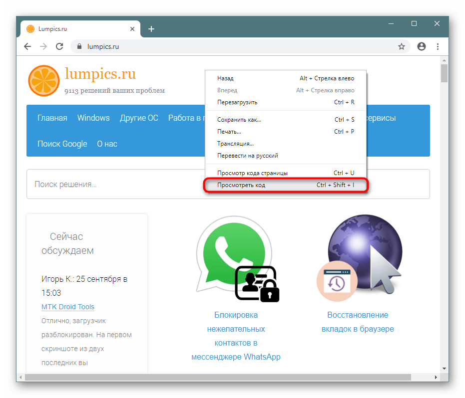Click the reload page icon
The image size is (465, 398).
coord(59,46)
